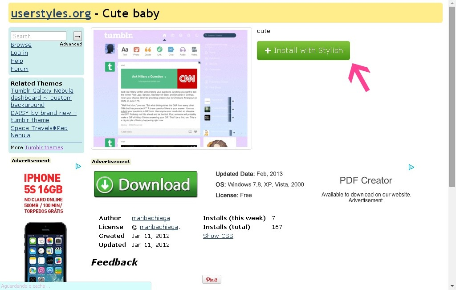Open the Browse link
This screenshot has width=456, height=290.
[x=21, y=45]
